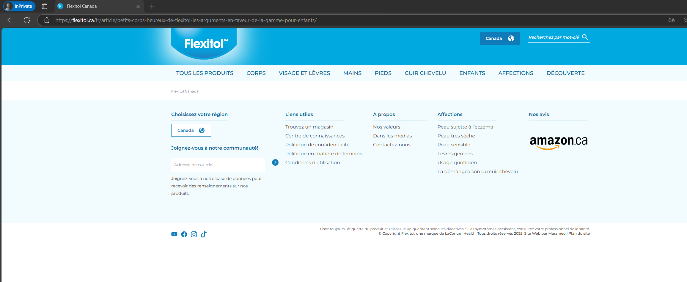Follow the Marameo link
Screen dimensions: 687x282
(x=557, y=234)
